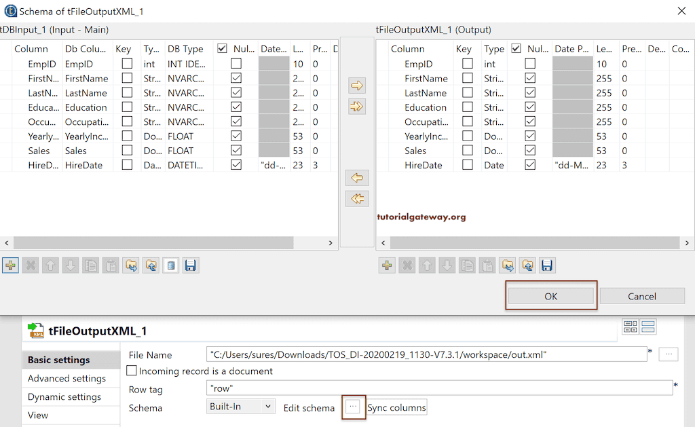Click Sync columns next to Edit schema
The image size is (695, 427).
tap(396, 407)
